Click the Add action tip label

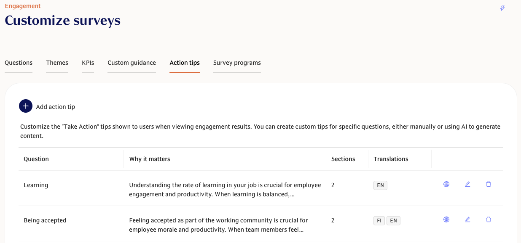(56, 107)
